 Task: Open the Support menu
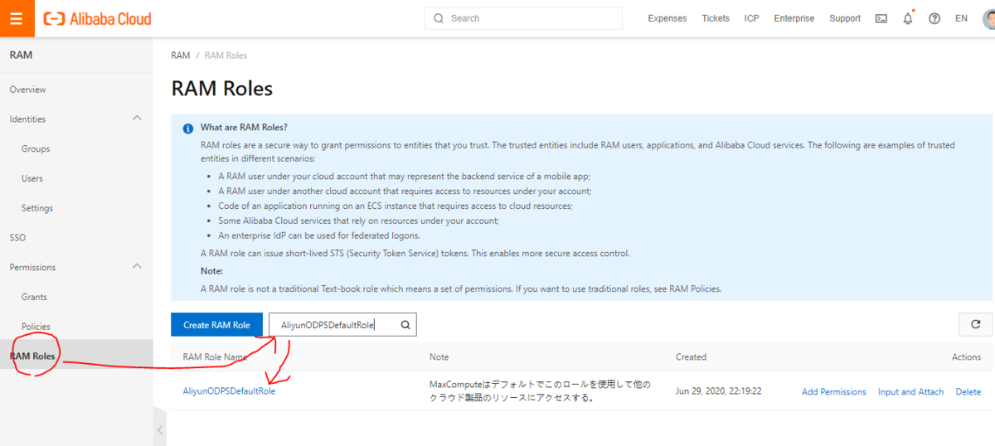pos(845,18)
